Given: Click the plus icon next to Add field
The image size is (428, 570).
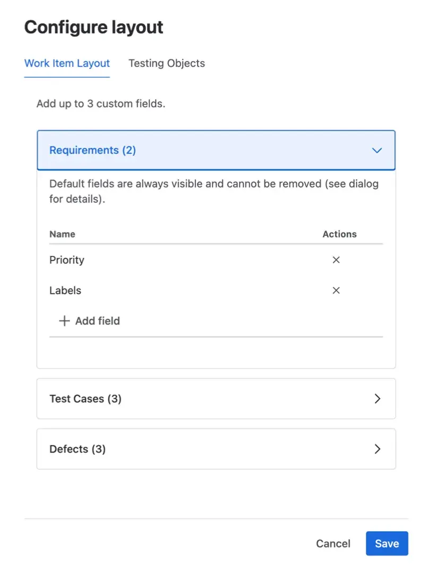Looking at the screenshot, I should (x=64, y=320).
